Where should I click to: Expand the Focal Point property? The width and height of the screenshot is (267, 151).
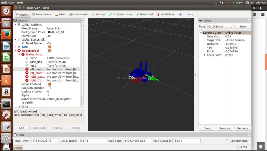tap(205, 55)
